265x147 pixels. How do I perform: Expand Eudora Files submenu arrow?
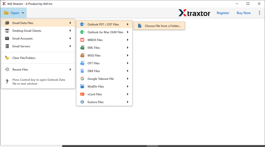[x=128, y=102]
